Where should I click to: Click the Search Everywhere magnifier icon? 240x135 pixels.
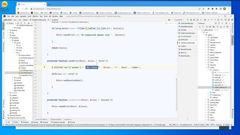(226, 20)
